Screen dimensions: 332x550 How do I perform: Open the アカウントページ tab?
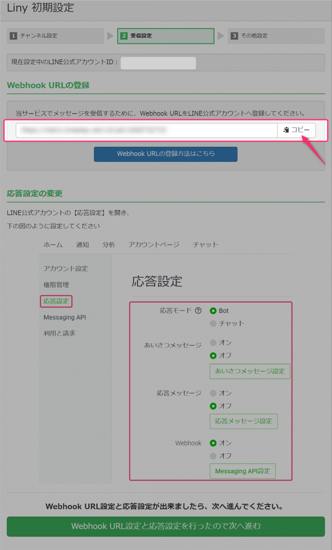154,245
